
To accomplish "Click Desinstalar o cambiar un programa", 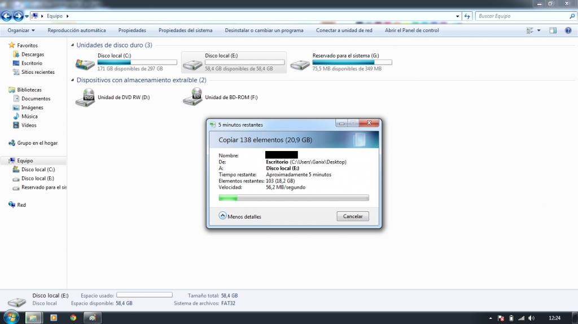I will [264, 30].
